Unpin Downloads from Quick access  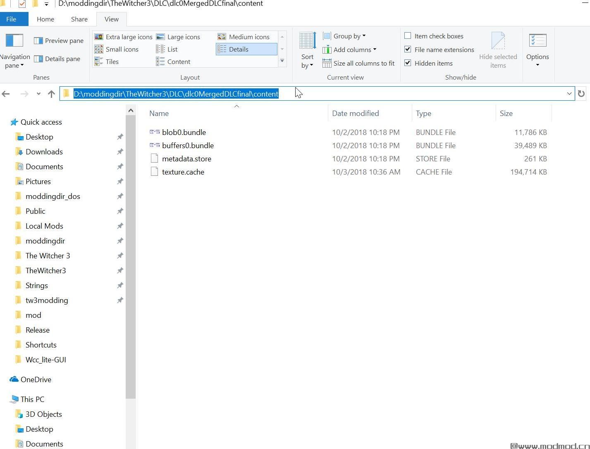pyautogui.click(x=120, y=151)
